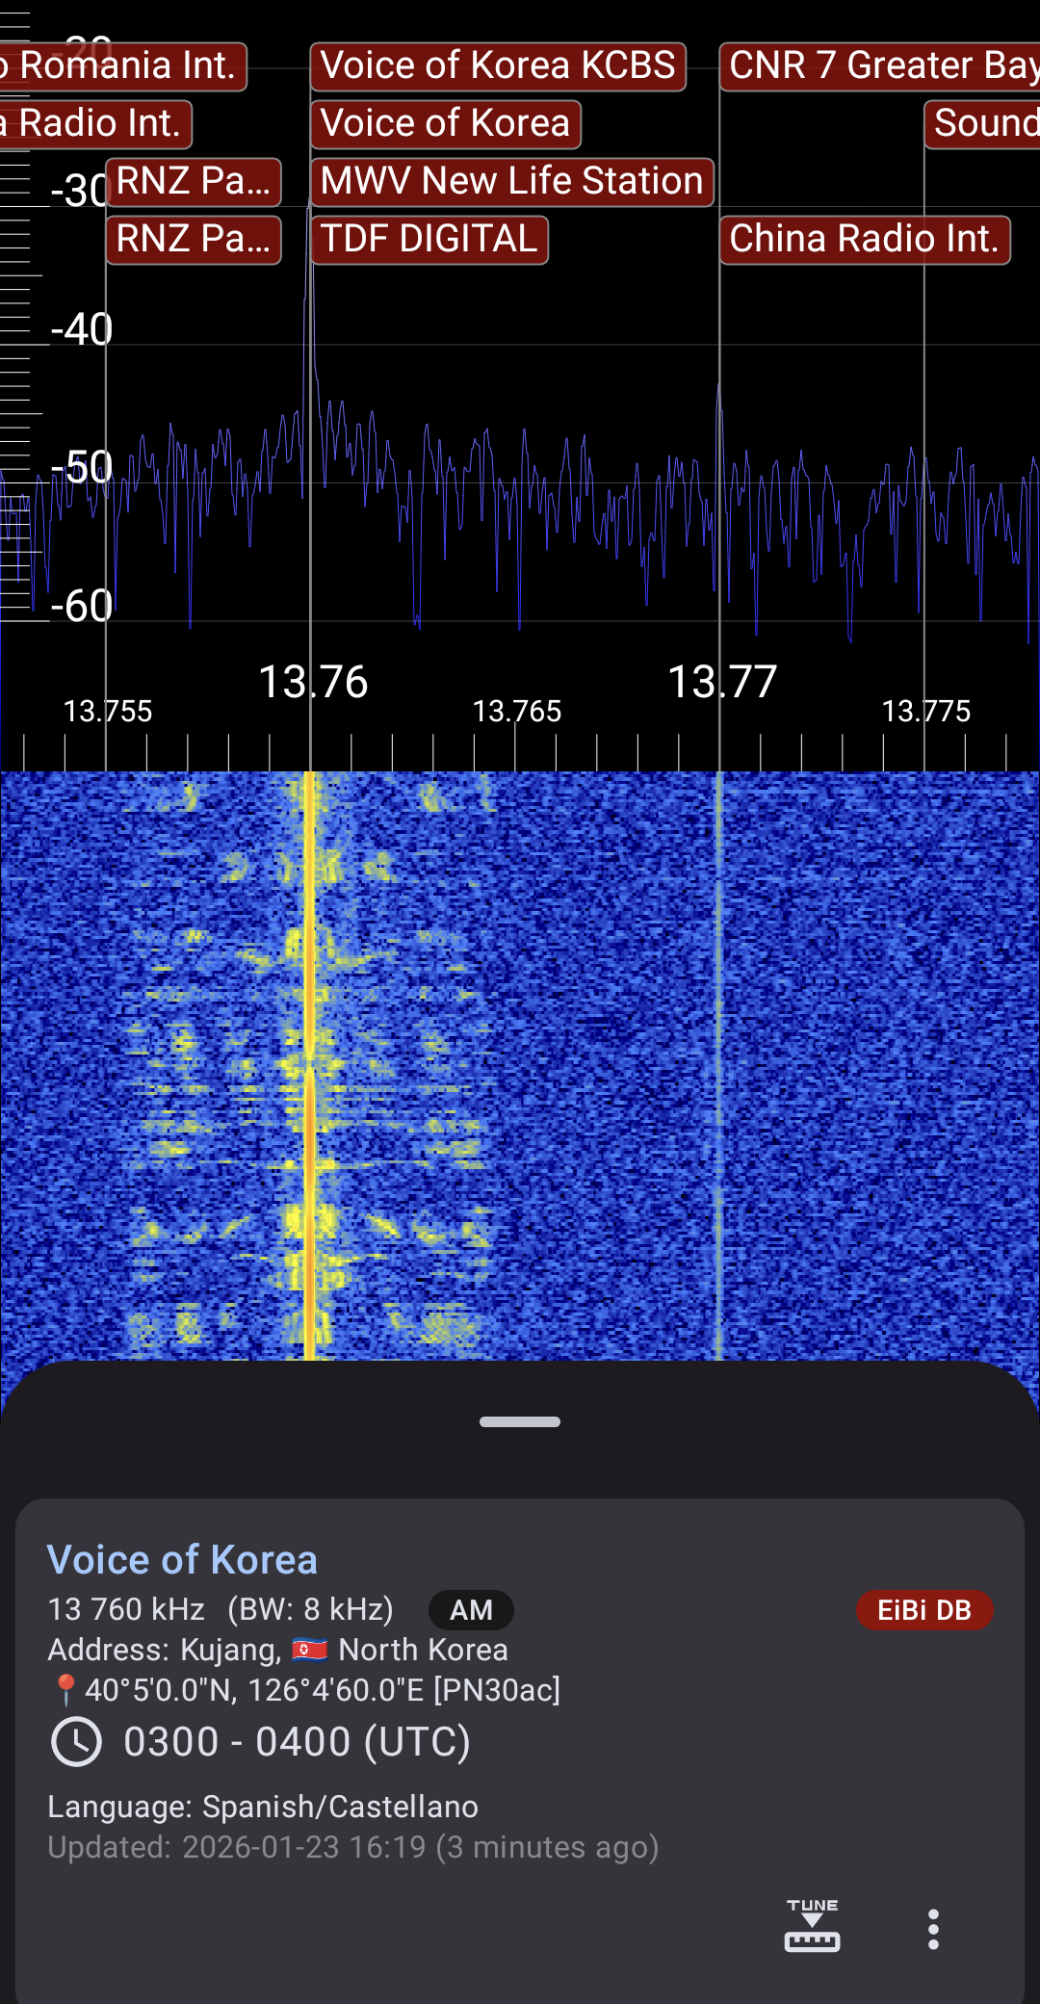The image size is (1040, 2004).
Task: Tap the red location pin icon
Action: (65, 1690)
